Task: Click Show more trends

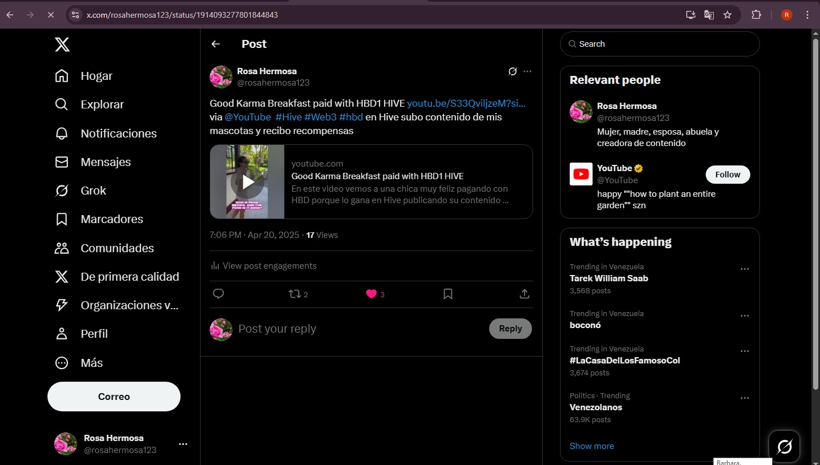Action: [x=592, y=446]
